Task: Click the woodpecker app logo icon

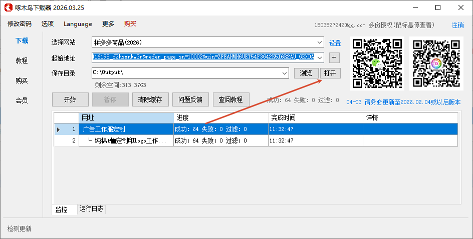Action: 9,7
